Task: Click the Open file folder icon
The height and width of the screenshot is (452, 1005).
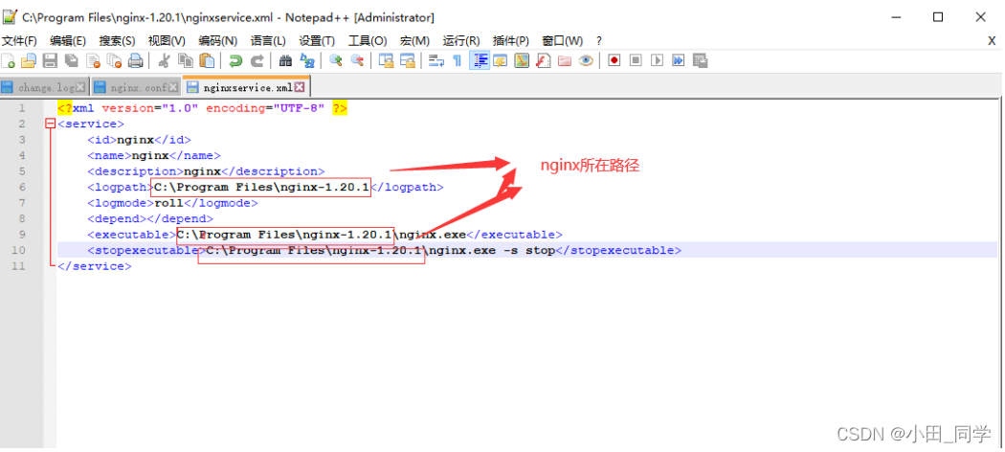Action: click(x=28, y=61)
